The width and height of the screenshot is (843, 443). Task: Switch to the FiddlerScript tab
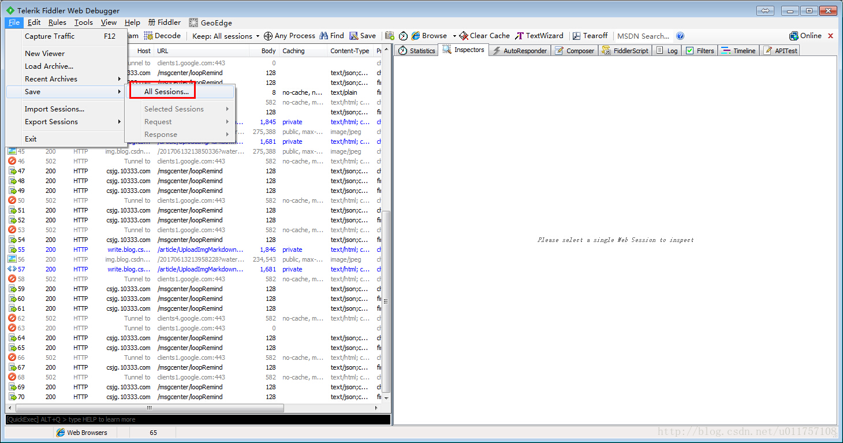(x=625, y=51)
